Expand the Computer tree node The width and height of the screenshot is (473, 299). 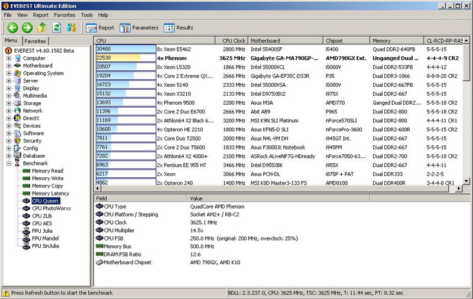click(x=9, y=58)
